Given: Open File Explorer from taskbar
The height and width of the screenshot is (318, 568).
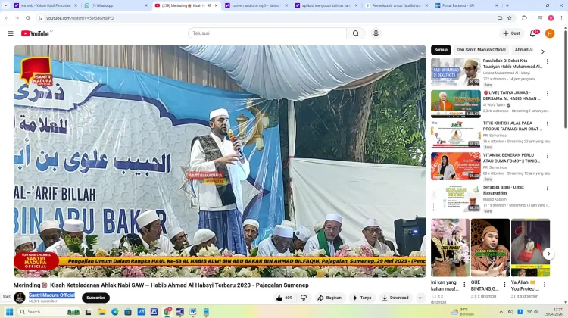Looking at the screenshot, I should tap(101, 312).
